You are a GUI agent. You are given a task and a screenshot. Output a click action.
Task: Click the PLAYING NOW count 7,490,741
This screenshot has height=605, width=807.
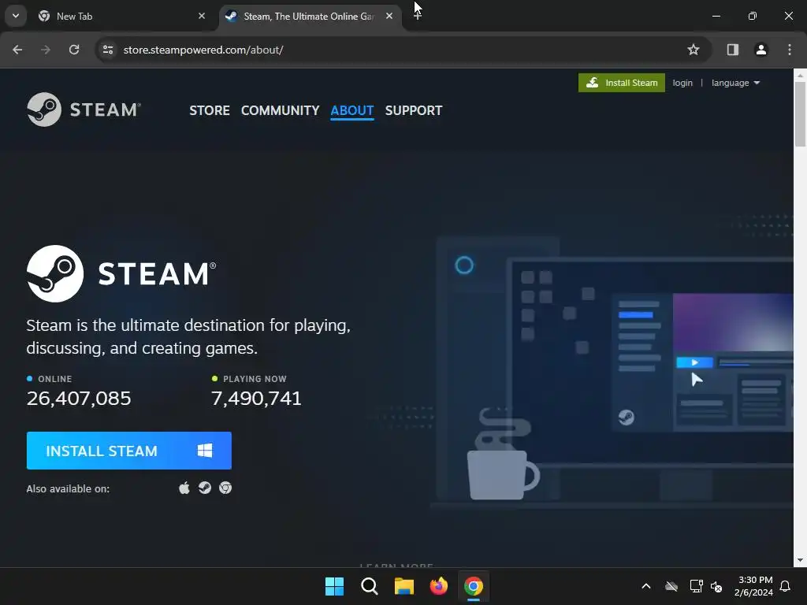click(256, 398)
